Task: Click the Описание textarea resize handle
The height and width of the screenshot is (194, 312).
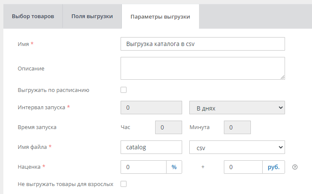Action: pos(282,77)
